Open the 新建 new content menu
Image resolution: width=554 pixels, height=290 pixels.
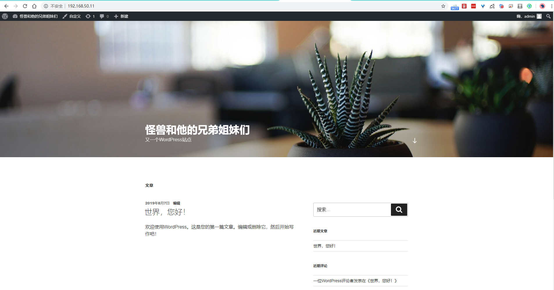point(121,16)
